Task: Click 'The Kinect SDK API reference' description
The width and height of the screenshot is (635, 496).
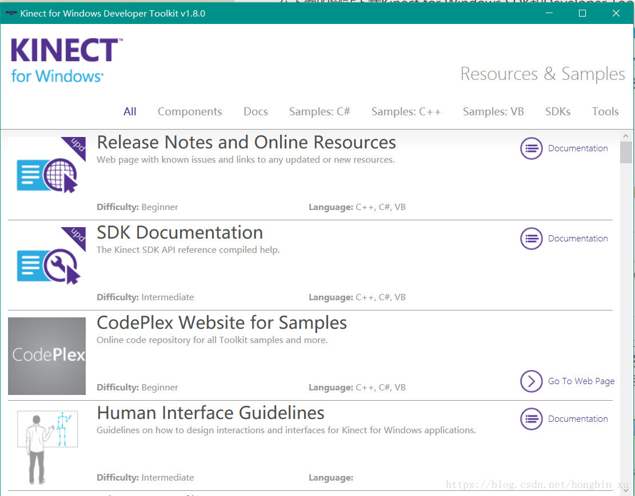Action: (188, 250)
